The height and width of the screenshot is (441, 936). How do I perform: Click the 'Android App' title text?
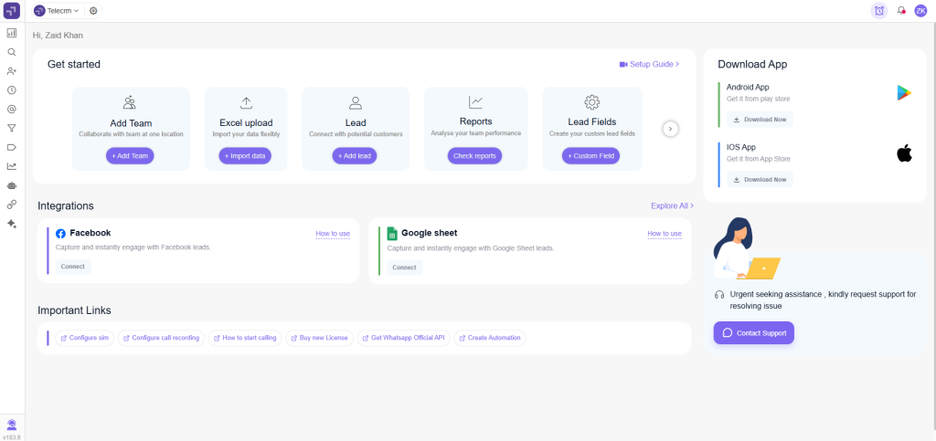(x=748, y=87)
